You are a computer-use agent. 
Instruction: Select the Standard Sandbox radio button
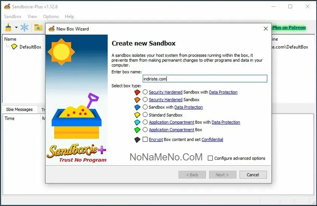point(145,115)
